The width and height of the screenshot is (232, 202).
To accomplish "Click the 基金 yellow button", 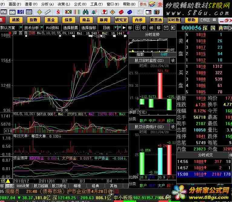I will pos(51,20).
